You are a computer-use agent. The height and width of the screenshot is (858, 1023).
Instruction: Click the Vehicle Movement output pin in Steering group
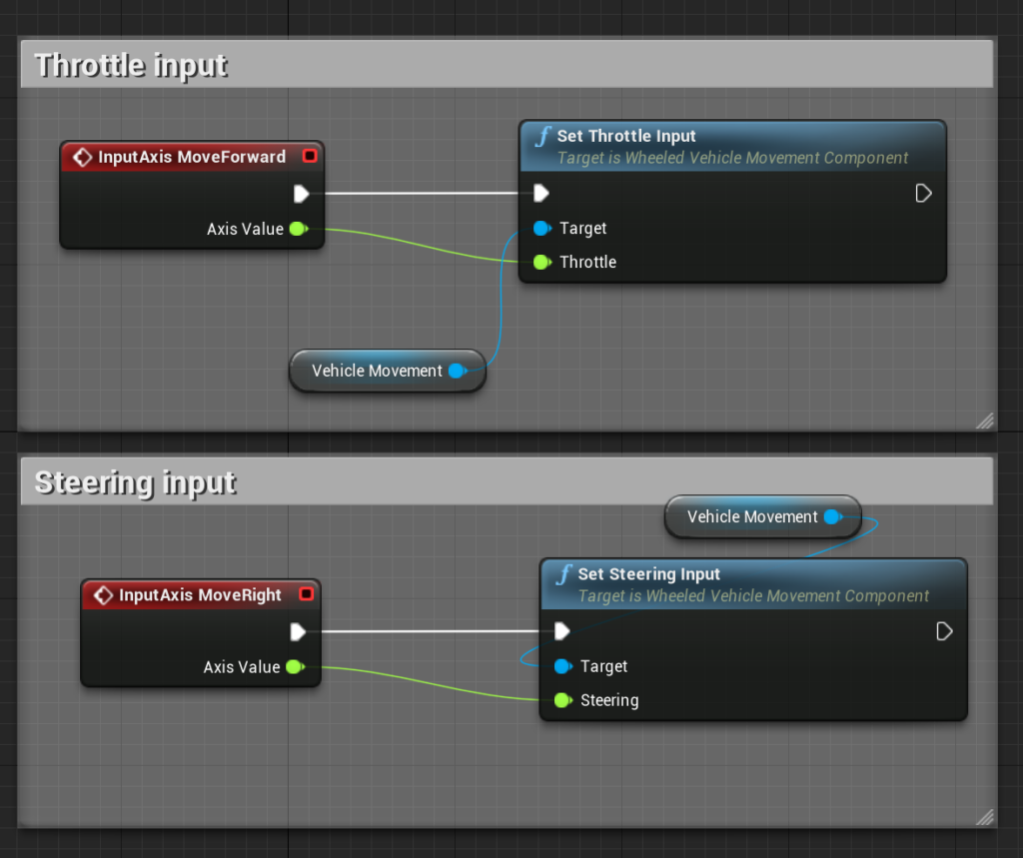[830, 517]
